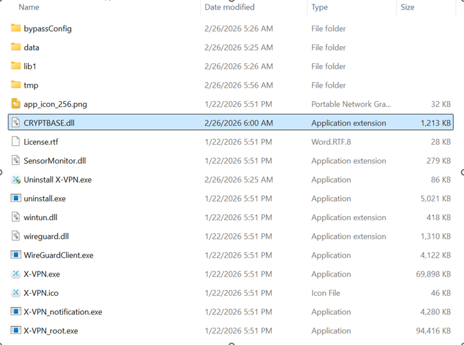Select the tmp folder name

pos(31,86)
